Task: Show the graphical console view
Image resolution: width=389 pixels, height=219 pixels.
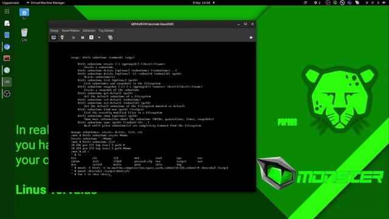Action: click(53, 38)
